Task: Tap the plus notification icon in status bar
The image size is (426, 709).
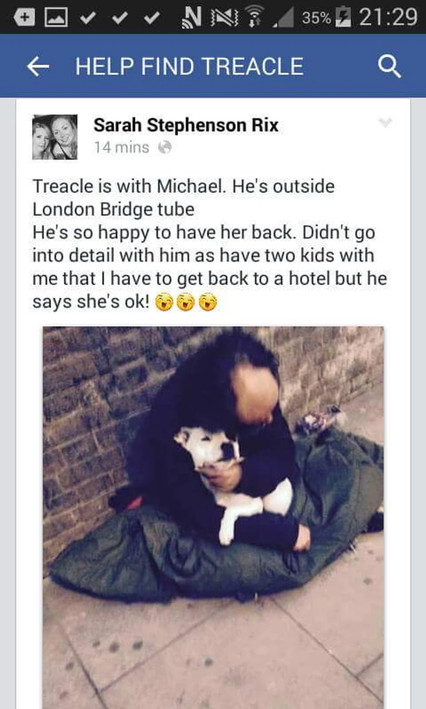Action: 24,17
